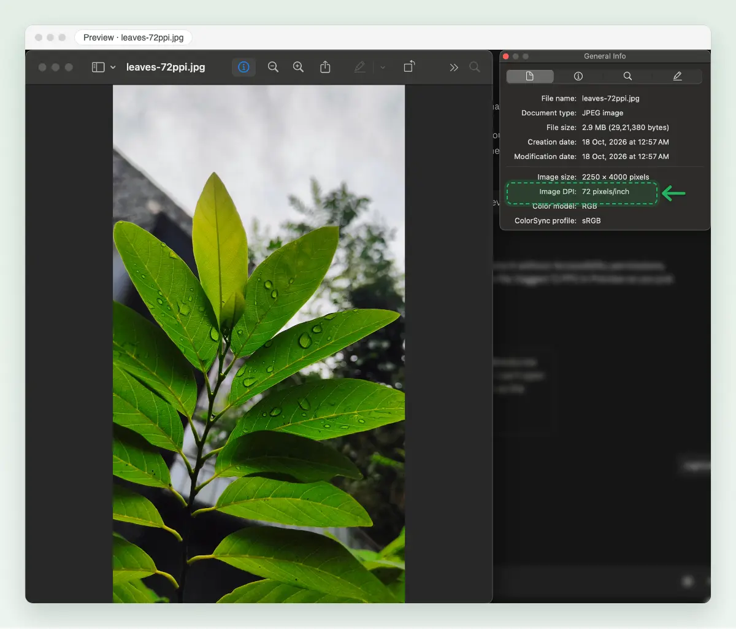Switch to General Info document tab
This screenshot has height=629, width=736.
[530, 76]
